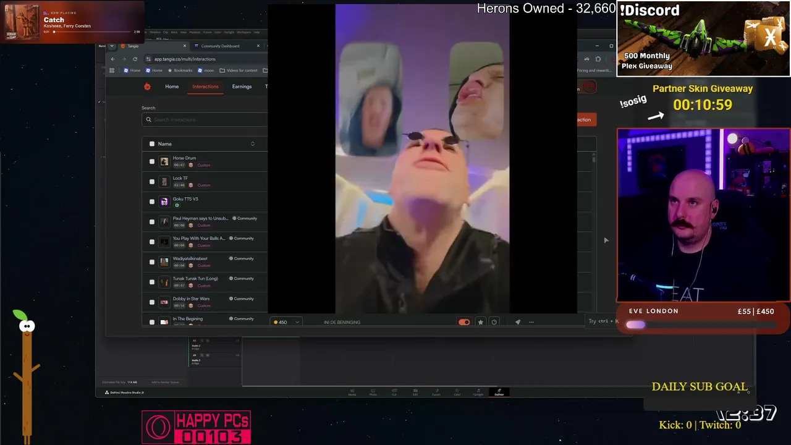Click the 00:47 duration on Horse Drum

coord(179,165)
